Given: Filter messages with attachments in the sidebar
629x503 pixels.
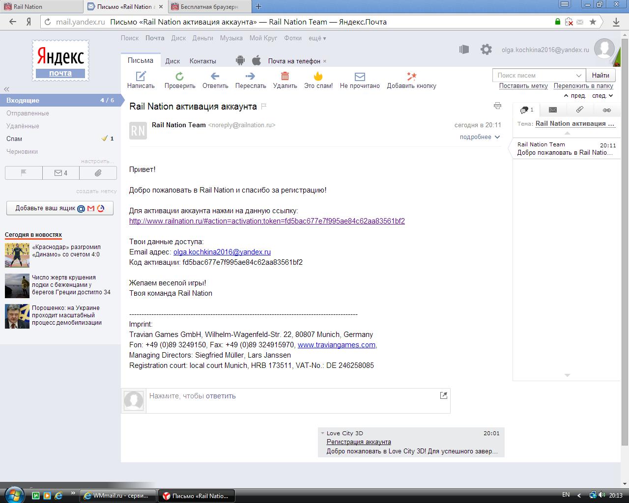Looking at the screenshot, I should tap(98, 173).
